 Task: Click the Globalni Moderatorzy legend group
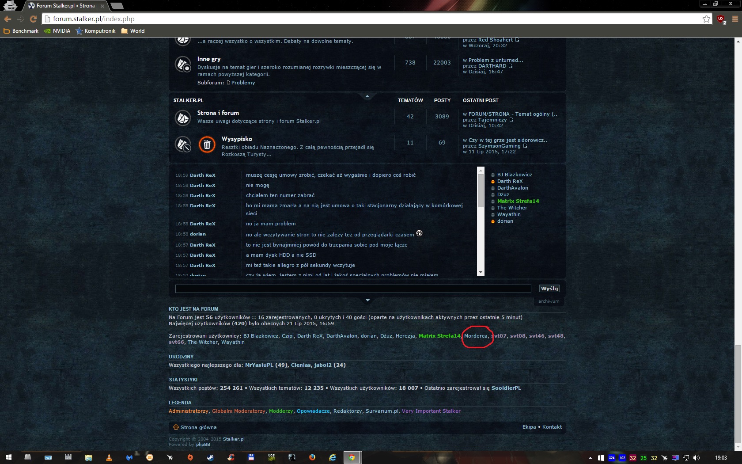tap(238, 411)
